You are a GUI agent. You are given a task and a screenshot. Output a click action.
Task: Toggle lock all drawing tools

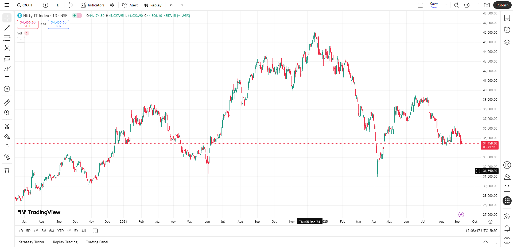(x=7, y=147)
